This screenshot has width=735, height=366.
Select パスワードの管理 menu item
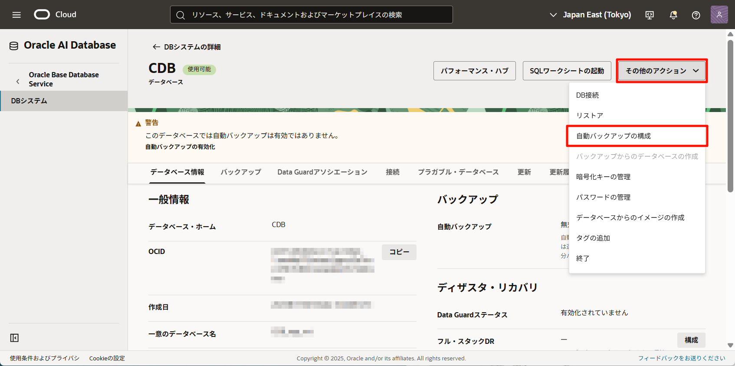coord(637,197)
